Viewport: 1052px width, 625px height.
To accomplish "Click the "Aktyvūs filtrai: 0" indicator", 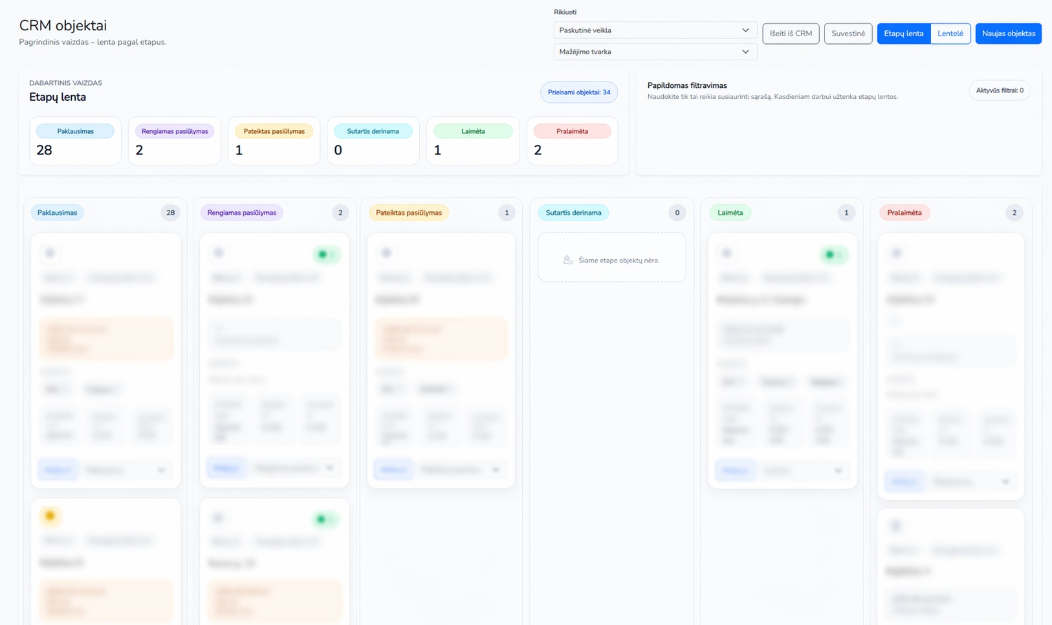I will tap(999, 90).
